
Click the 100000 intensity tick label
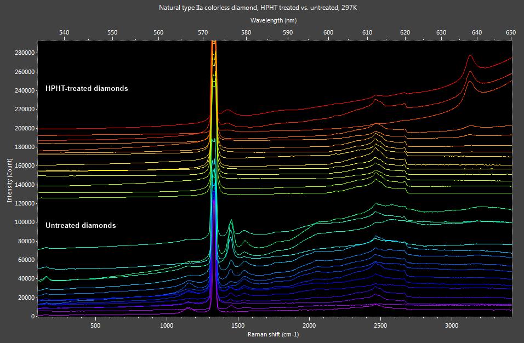click(25, 222)
